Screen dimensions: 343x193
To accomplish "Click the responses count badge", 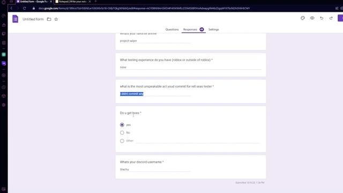I will click(202, 29).
